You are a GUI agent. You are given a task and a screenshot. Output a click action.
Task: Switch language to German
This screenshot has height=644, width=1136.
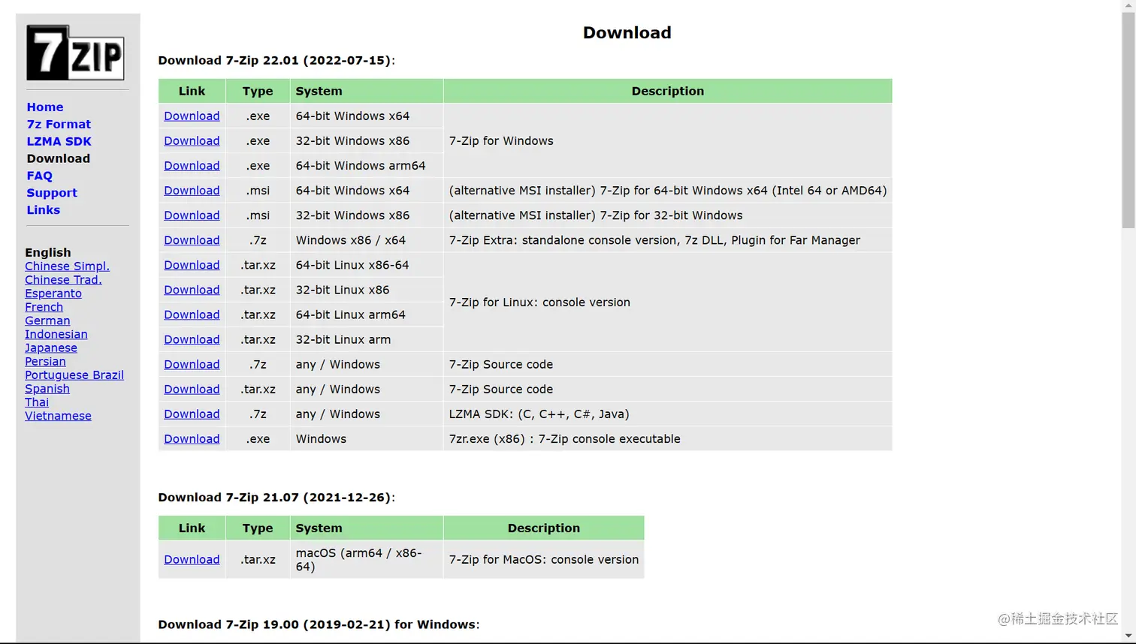click(47, 320)
